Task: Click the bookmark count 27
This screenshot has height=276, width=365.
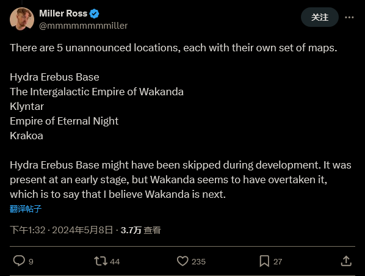Action: [278, 261]
